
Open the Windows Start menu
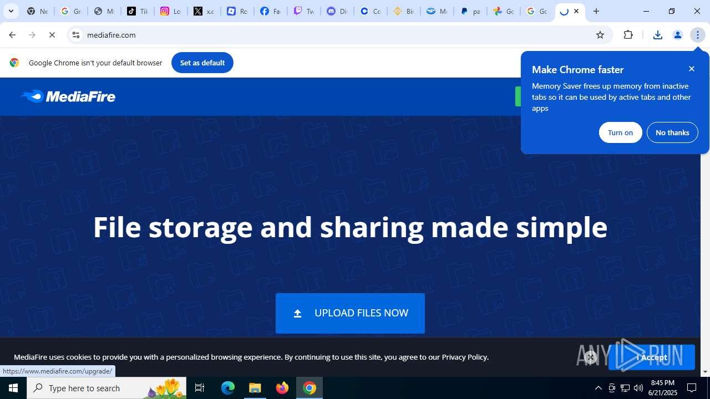coord(13,388)
